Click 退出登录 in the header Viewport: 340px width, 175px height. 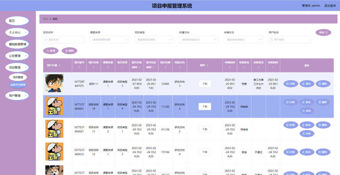[x=330, y=6]
